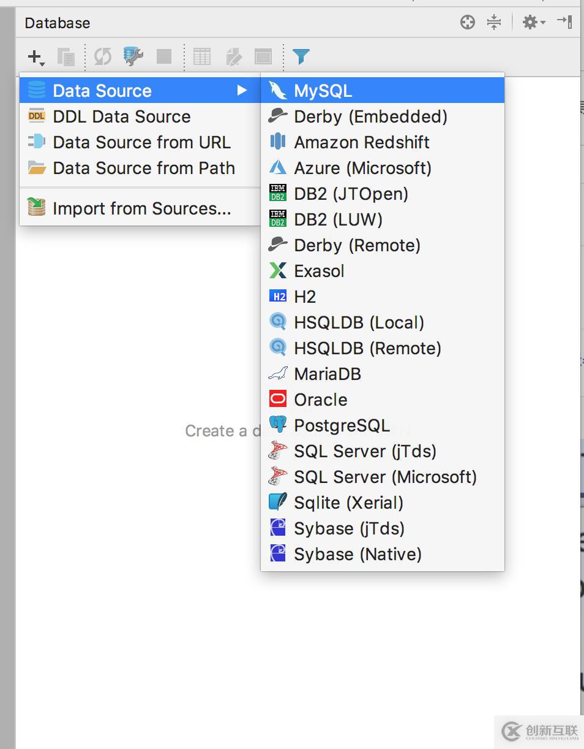
Task: Click the Hide panel arrow icon
Action: pyautogui.click(x=564, y=23)
